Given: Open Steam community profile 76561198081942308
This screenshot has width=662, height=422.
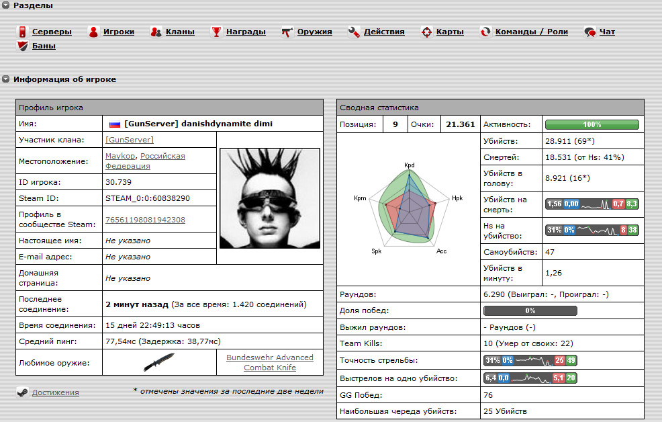Looking at the screenshot, I should click(145, 220).
